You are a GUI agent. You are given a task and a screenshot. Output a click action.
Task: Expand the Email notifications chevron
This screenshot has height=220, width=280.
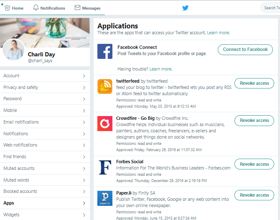point(84,122)
